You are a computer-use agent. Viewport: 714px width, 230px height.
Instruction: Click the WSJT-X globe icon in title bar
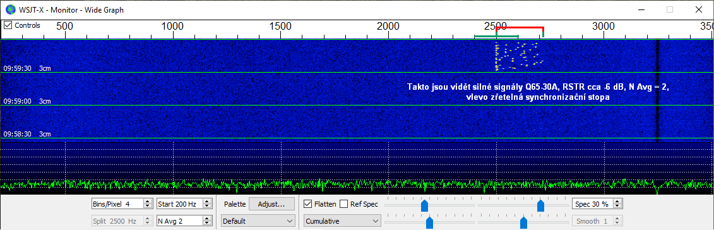coord(10,9)
